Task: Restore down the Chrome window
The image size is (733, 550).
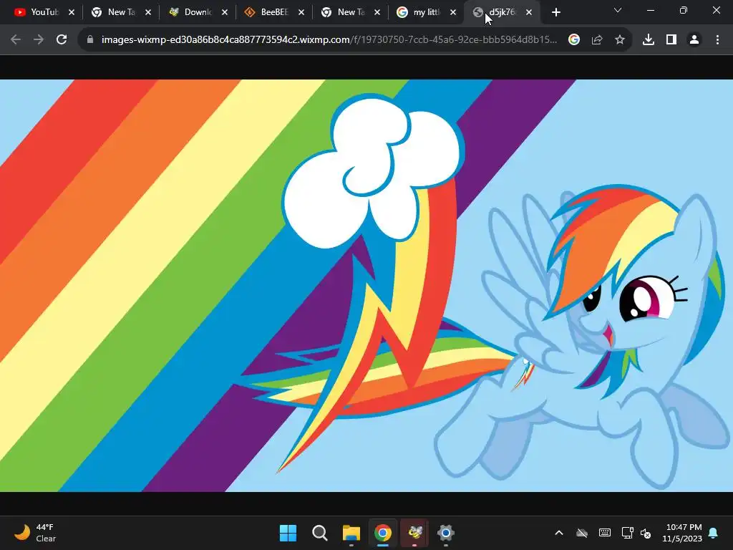Action: point(684,10)
